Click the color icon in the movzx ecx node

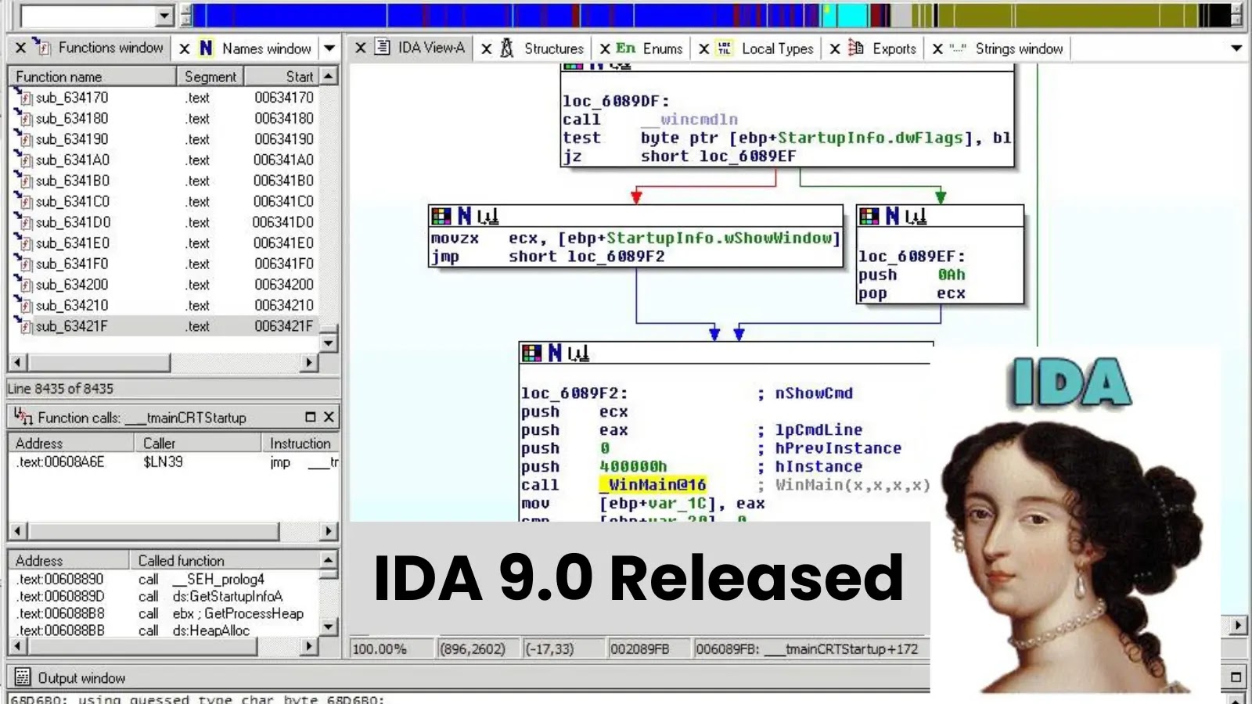441,216
